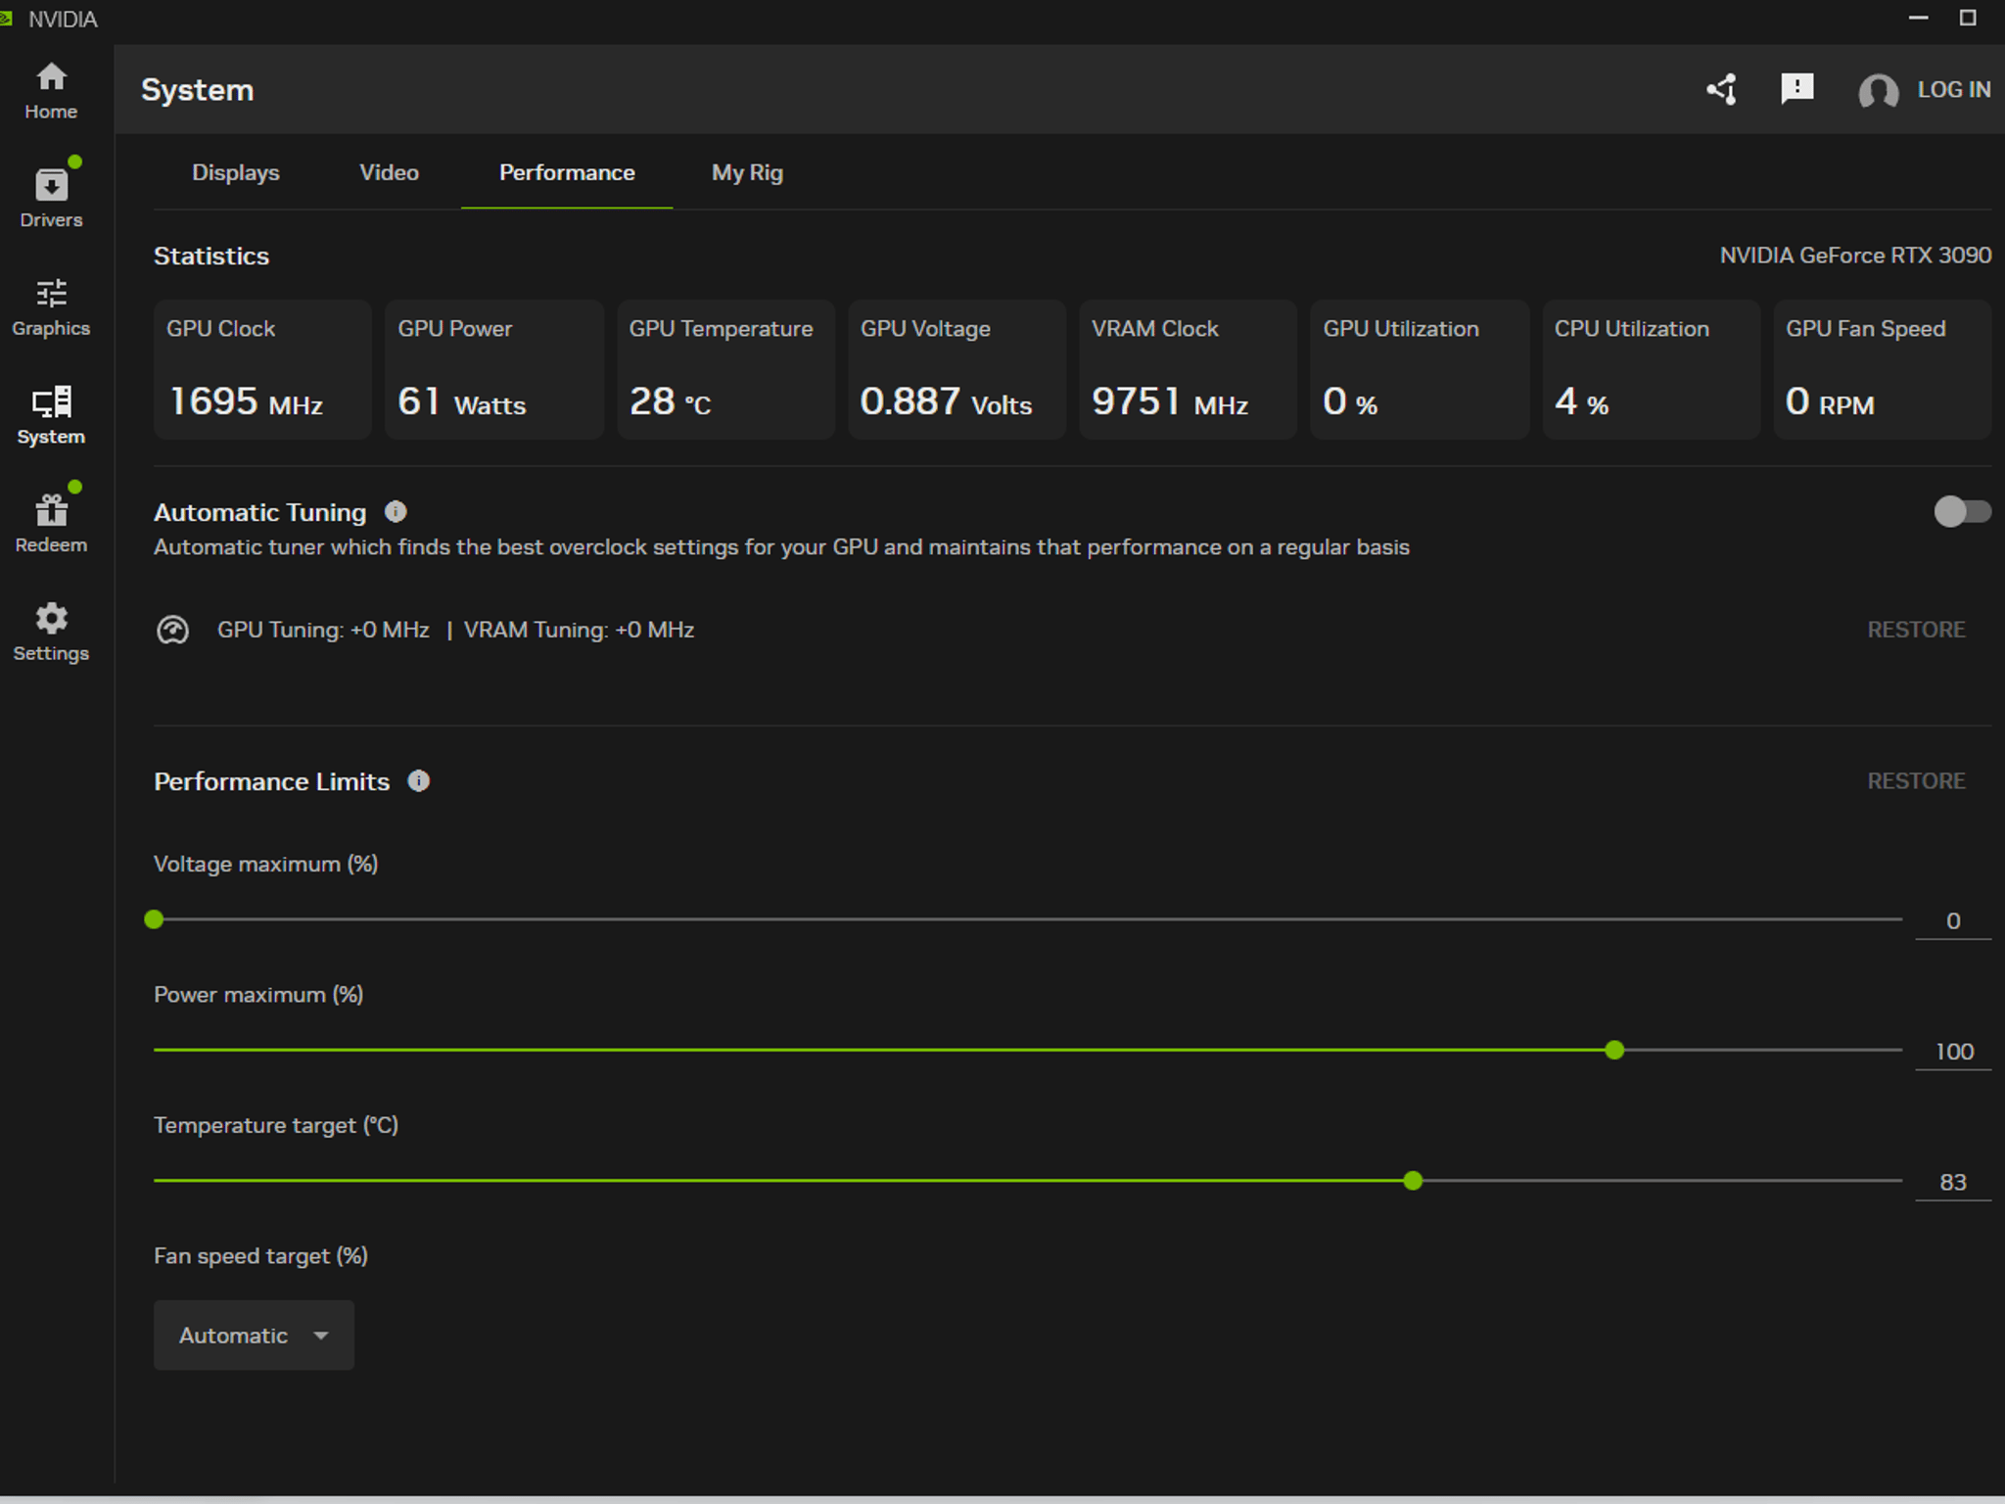Image resolution: width=2005 pixels, height=1504 pixels.
Task: Click the NVIDIA logo in title bar
Action: coord(6,19)
